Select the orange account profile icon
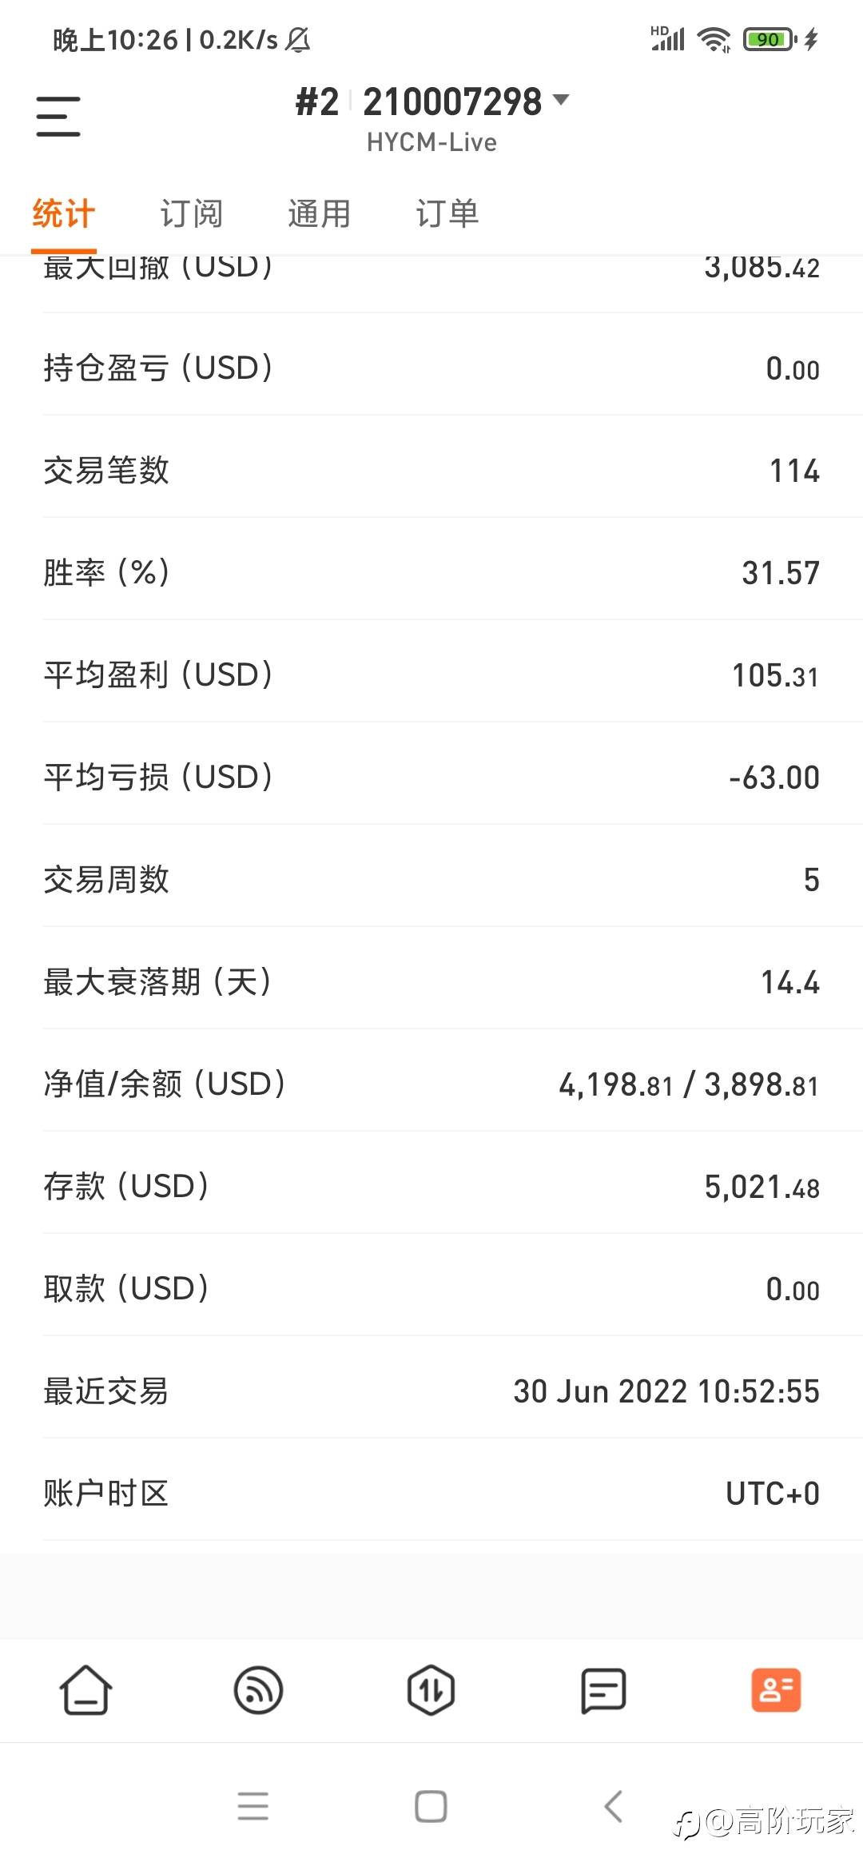The height and width of the screenshot is (1870, 863). 776,1690
